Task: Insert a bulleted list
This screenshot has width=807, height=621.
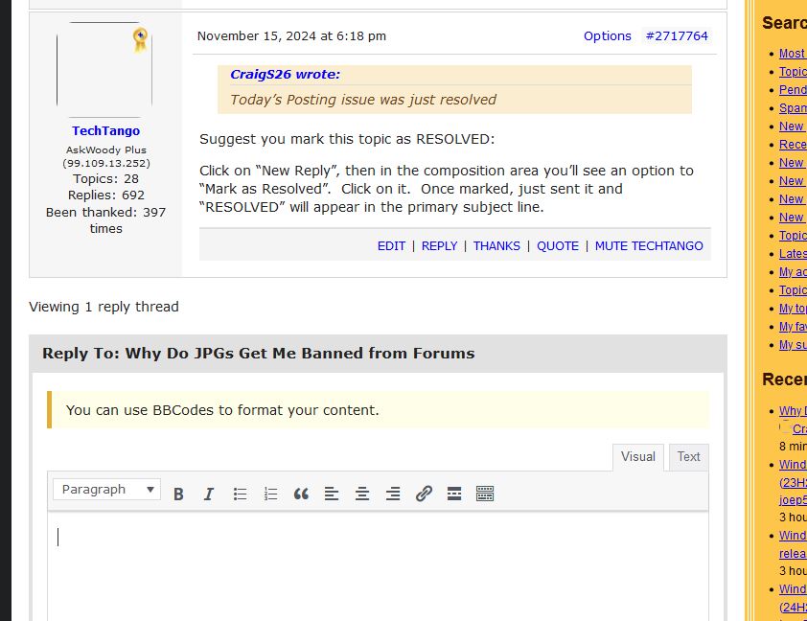Action: click(240, 494)
